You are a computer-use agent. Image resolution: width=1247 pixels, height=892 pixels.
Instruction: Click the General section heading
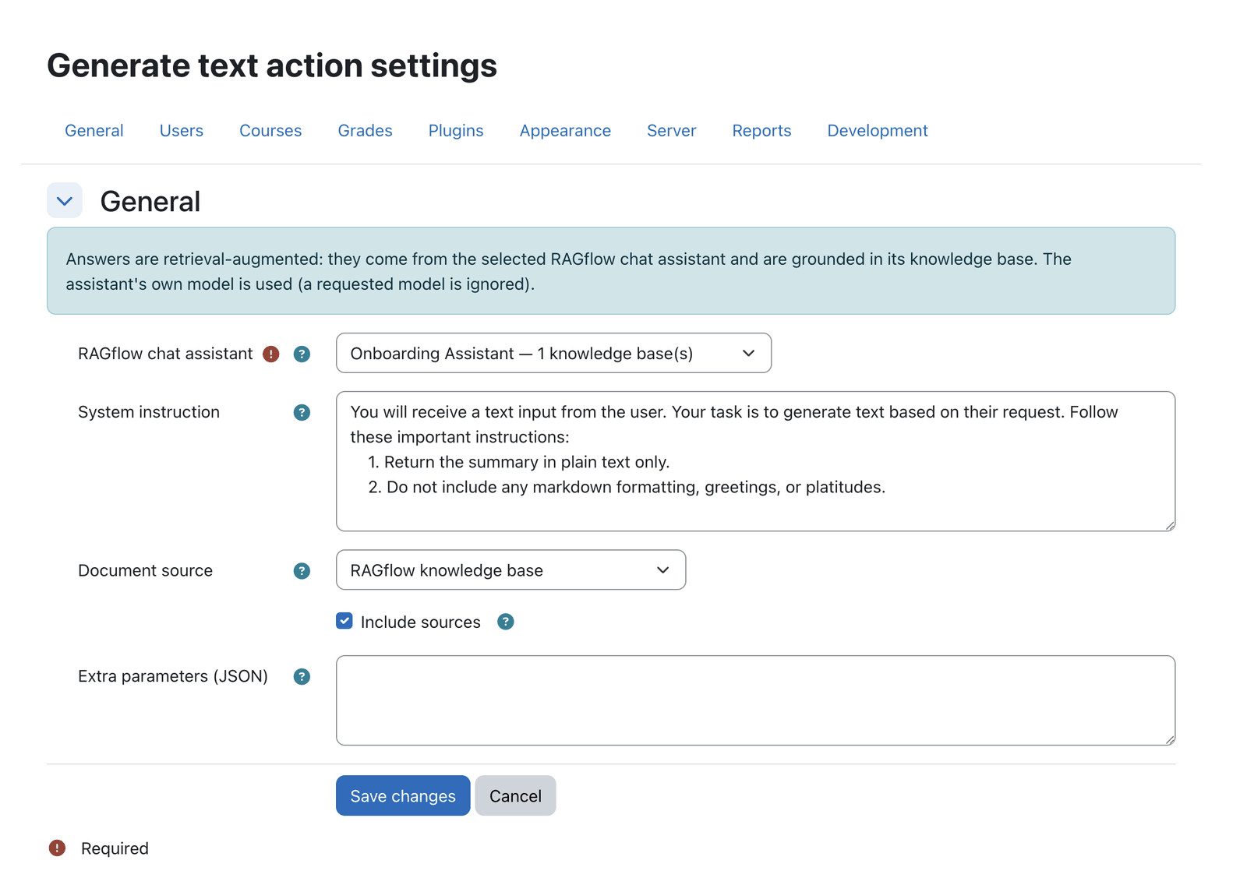150,202
